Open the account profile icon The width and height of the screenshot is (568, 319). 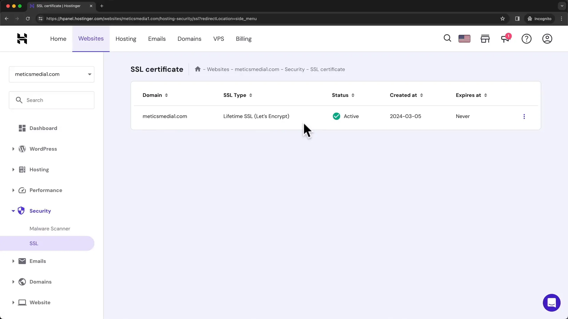547,39
